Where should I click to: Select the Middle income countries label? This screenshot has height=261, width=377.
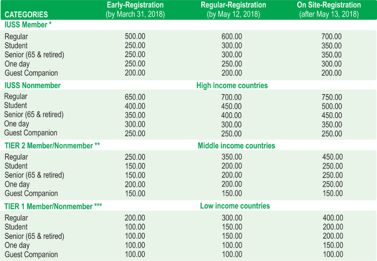coord(236,145)
